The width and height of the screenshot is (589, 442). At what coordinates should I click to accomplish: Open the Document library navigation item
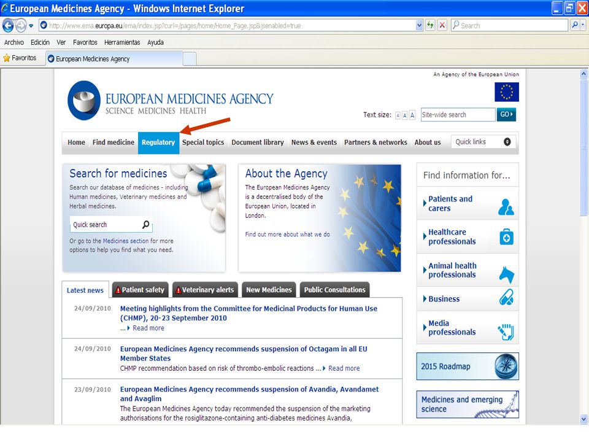[258, 142]
